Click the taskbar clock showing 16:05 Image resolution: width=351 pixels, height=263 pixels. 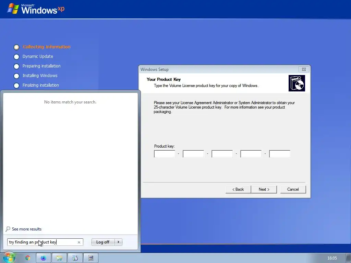332,258
